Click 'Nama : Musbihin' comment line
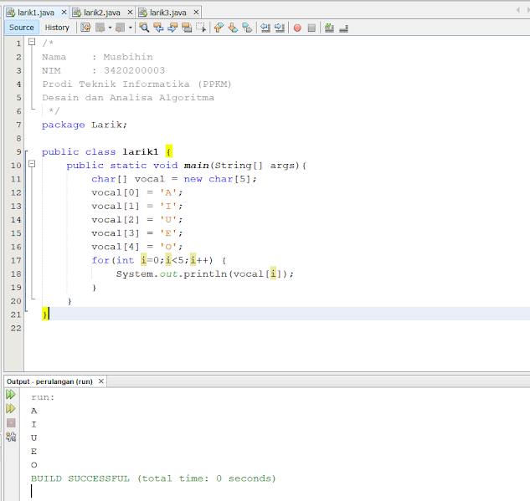 [97, 57]
